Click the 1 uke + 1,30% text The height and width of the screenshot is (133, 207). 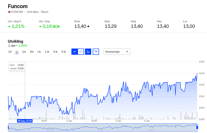[x=18, y=46]
